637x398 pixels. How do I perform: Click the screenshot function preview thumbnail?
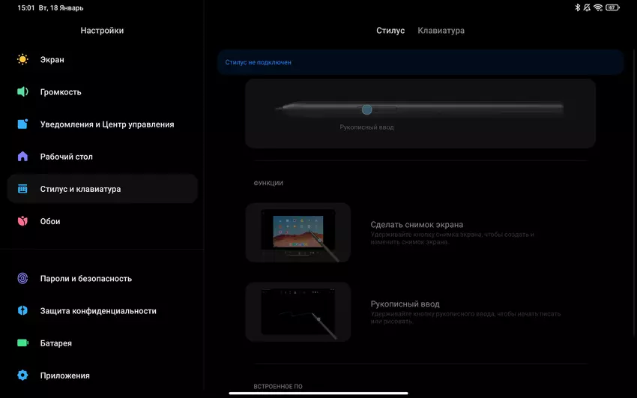coord(298,232)
